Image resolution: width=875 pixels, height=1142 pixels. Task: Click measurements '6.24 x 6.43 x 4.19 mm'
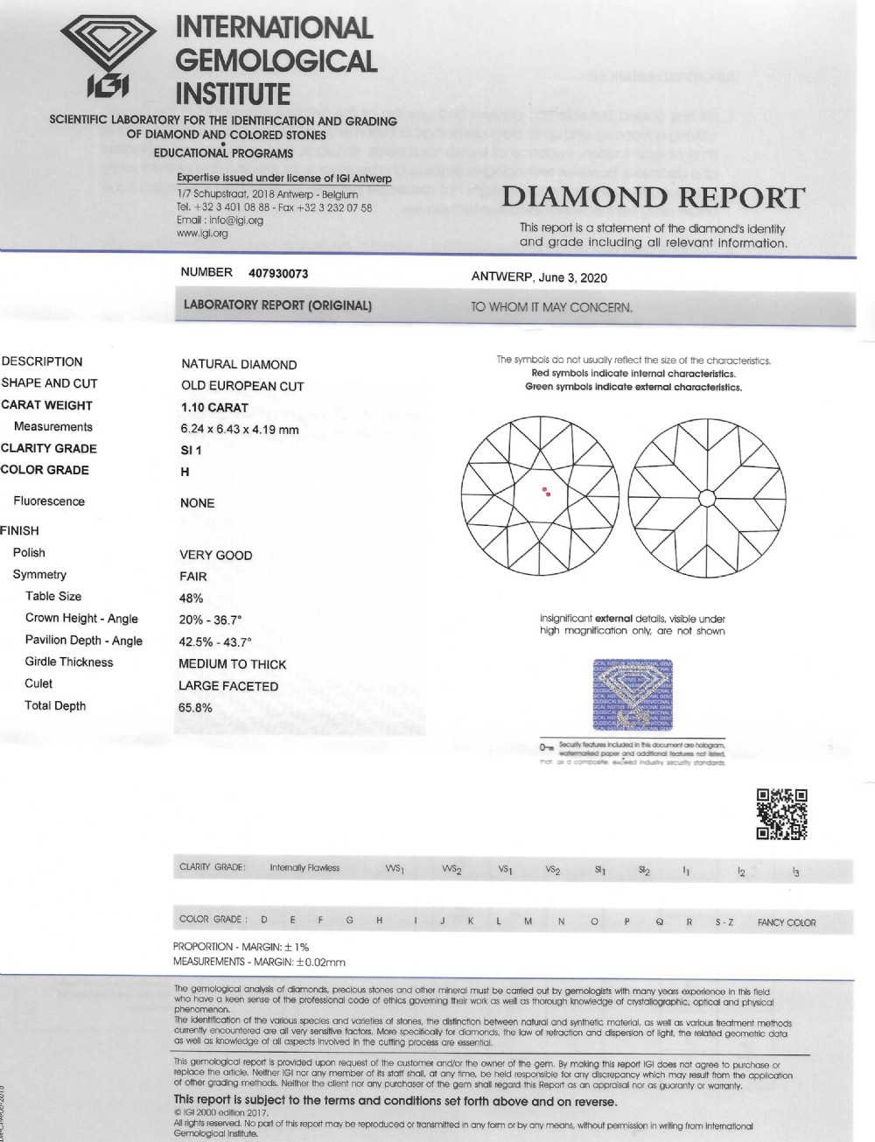[239, 430]
